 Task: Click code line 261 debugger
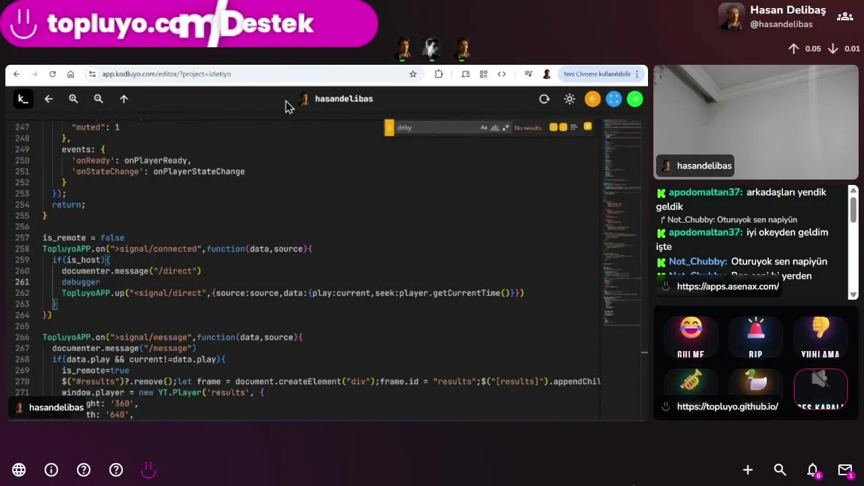(81, 282)
